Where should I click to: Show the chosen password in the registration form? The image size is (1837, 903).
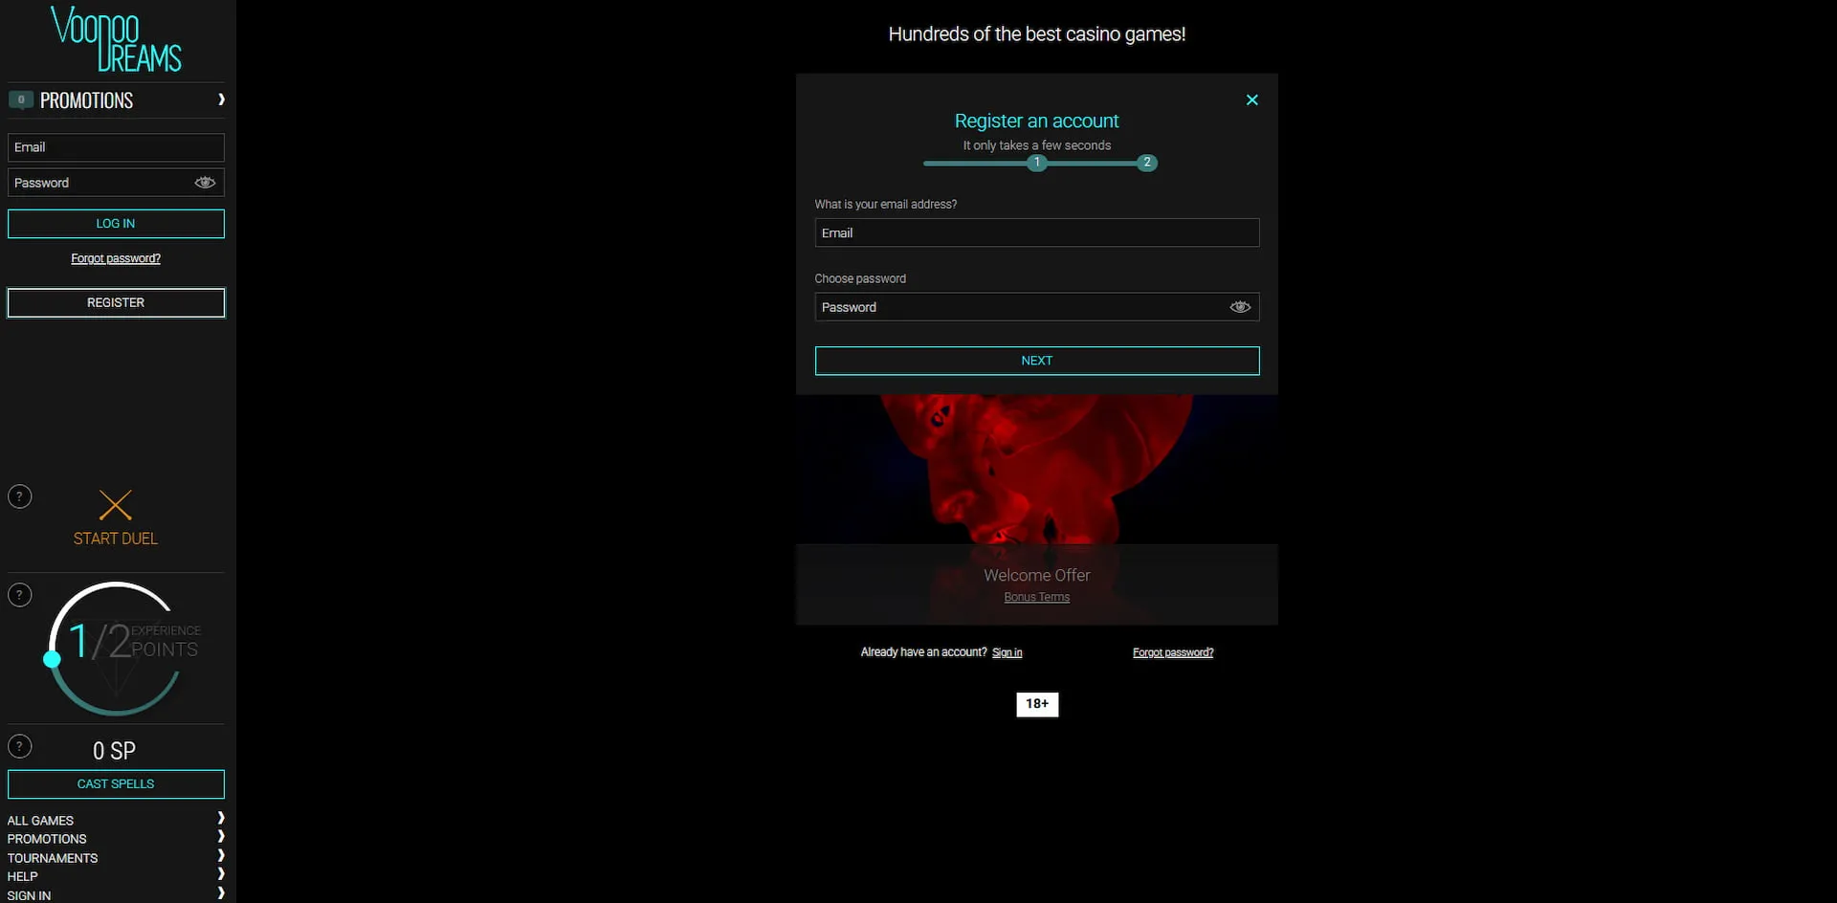pos(1239,306)
